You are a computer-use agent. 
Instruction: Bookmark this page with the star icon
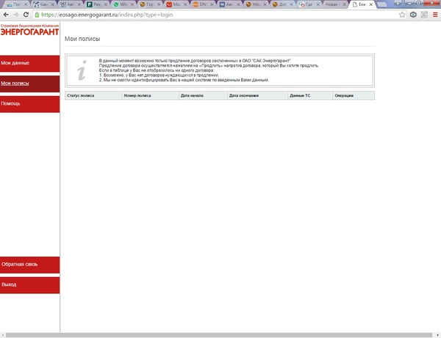click(402, 15)
